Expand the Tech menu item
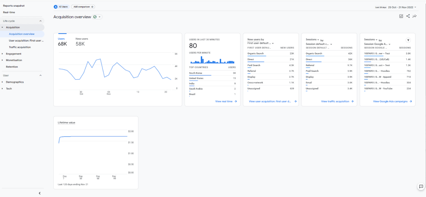426x197 pixels. 2,89
